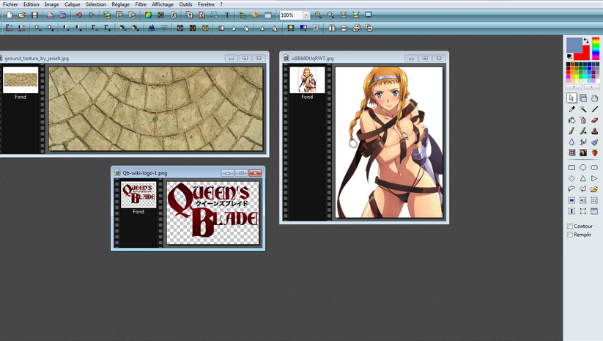Screen dimensions: 603x341
Task: Show next palette colors with right arrow
Action: tap(591, 87)
